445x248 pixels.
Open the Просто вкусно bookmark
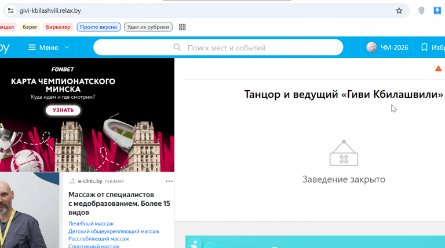pyautogui.click(x=99, y=27)
